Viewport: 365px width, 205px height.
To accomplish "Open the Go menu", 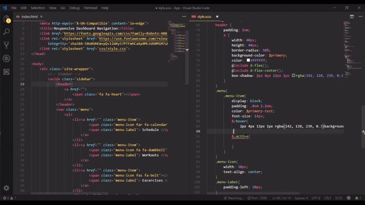I will click(x=63, y=7).
